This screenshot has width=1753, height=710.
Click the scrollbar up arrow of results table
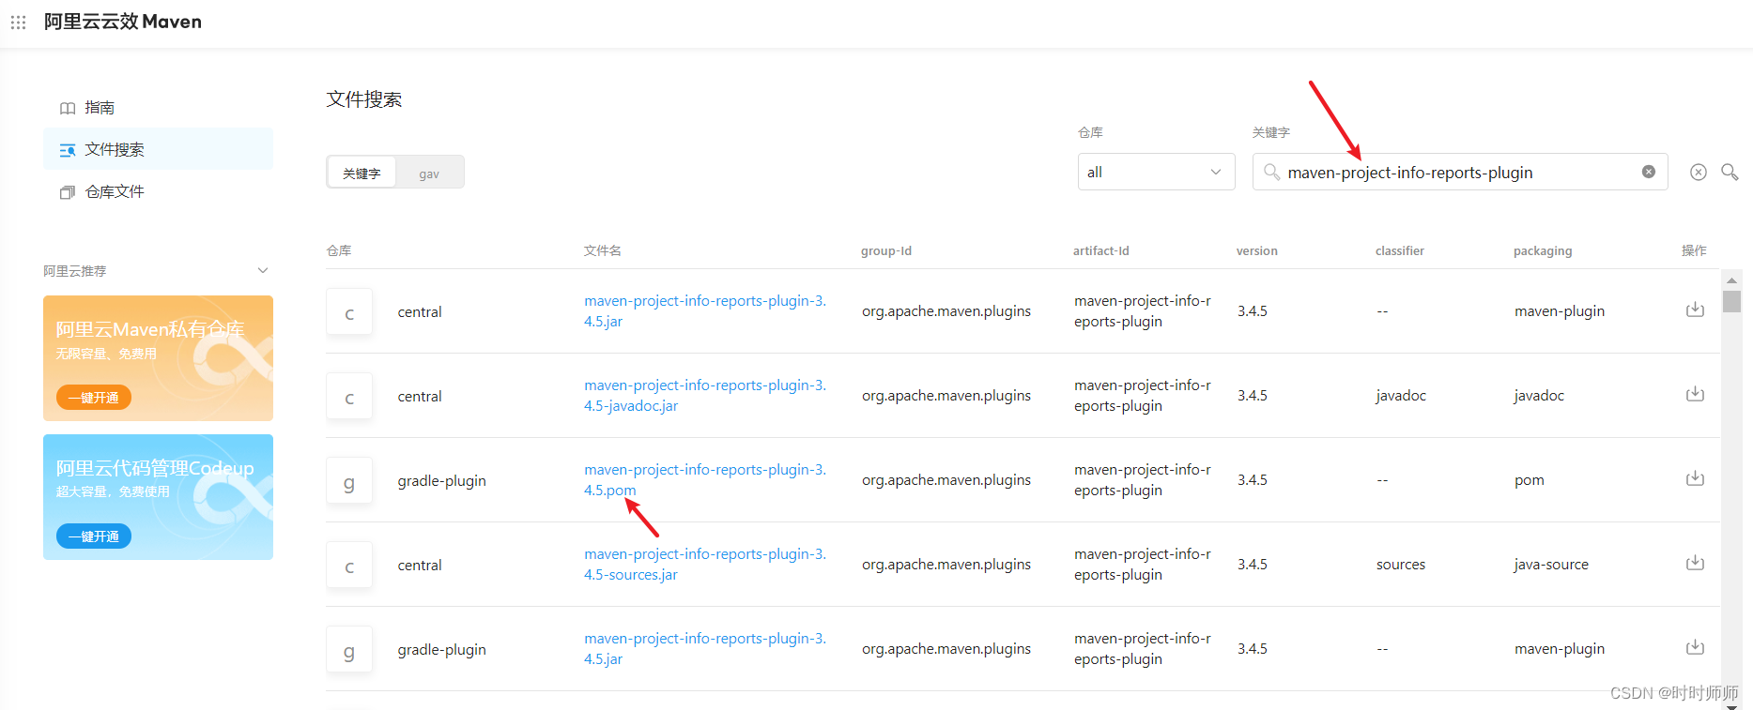(1732, 280)
